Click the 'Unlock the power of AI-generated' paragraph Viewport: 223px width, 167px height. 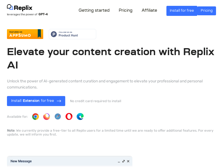[105, 84]
